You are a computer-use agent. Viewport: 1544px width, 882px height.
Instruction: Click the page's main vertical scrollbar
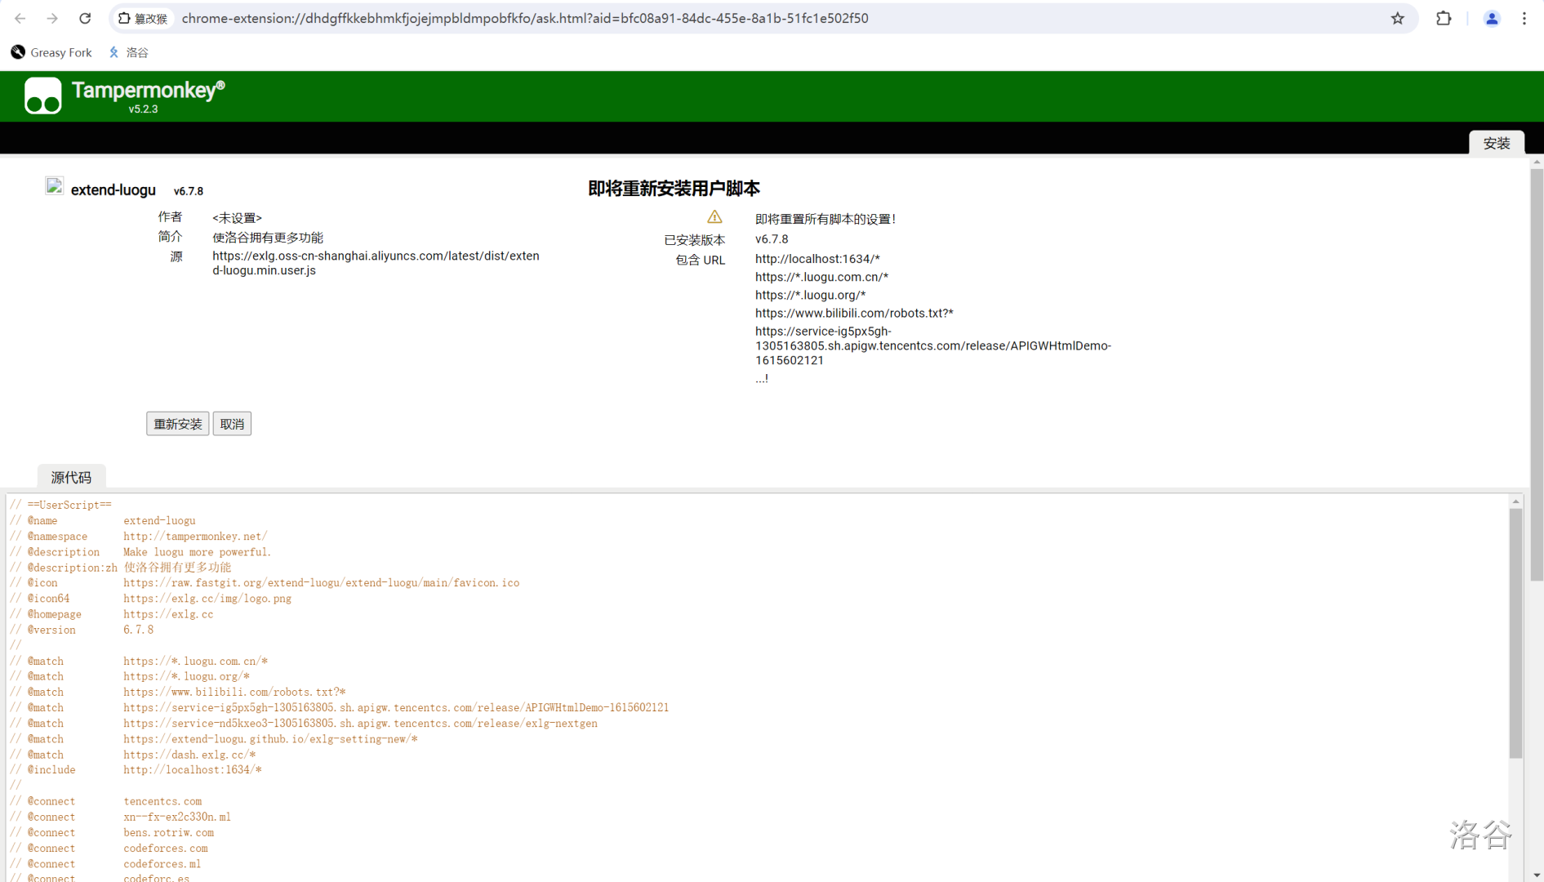(1536, 376)
